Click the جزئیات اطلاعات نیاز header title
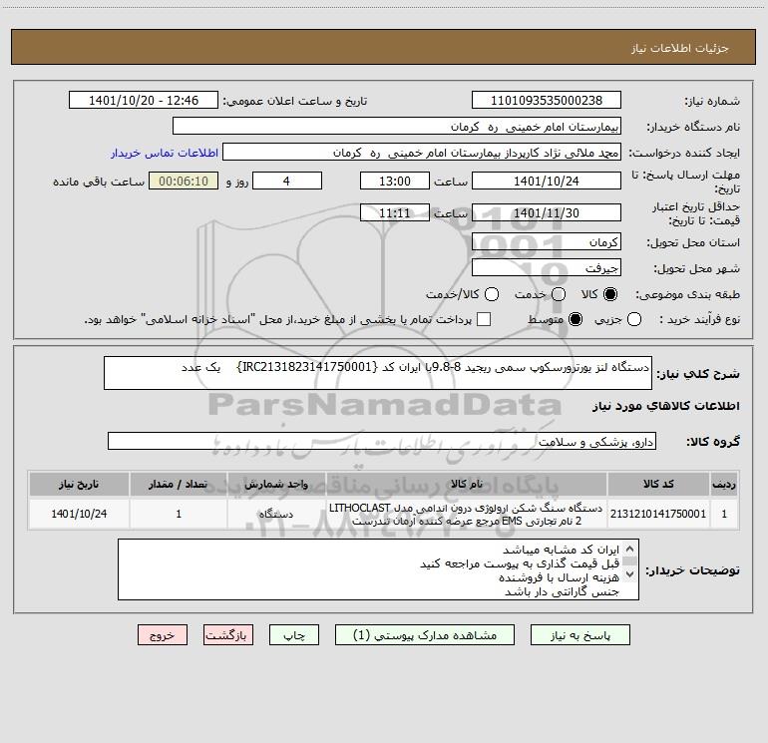This screenshot has width=768, height=743. coord(680,48)
